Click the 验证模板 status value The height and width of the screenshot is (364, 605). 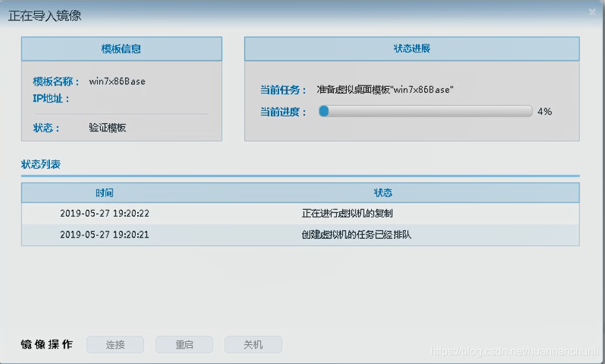108,128
